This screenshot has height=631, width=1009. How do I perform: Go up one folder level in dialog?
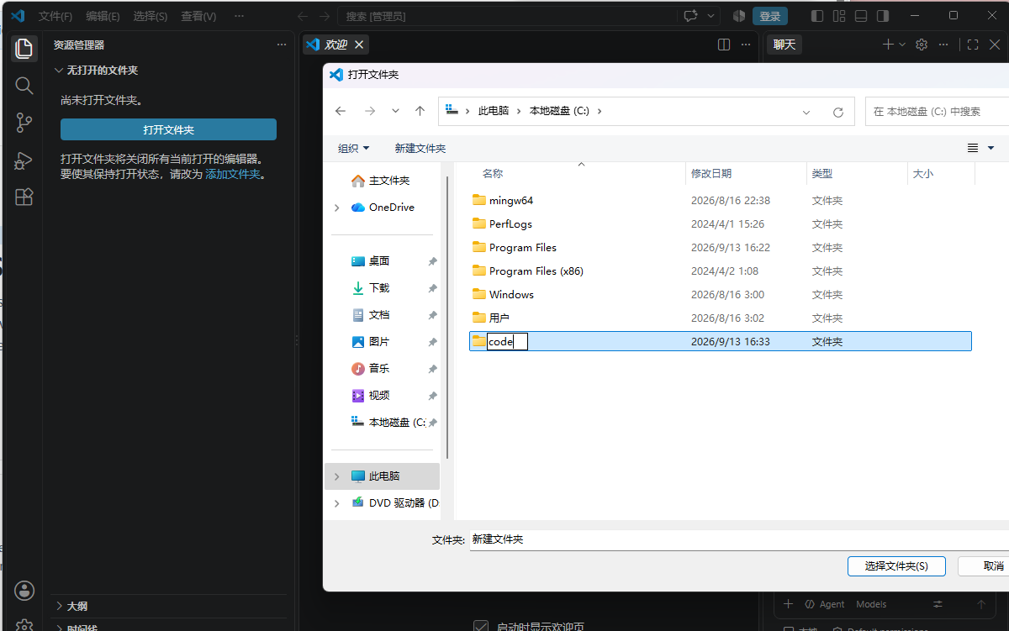point(420,111)
